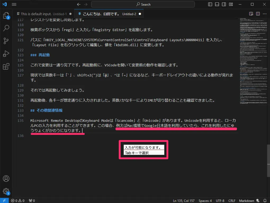Open the Search view in activity bar
270x203 pixels.
click(6, 28)
